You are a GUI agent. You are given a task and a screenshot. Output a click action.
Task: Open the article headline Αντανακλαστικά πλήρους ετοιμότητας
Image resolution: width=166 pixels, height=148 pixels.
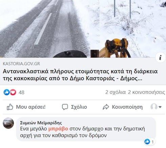click(x=80, y=75)
